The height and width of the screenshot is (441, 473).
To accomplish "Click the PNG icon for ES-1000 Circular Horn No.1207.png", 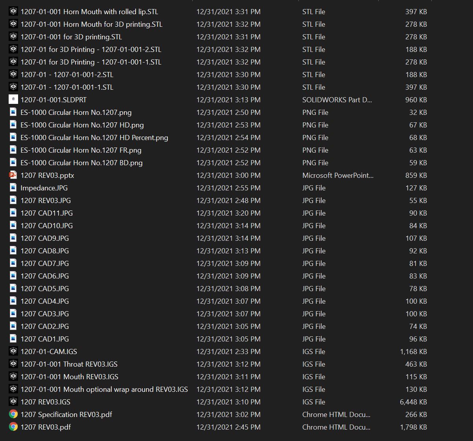I will tap(13, 113).
